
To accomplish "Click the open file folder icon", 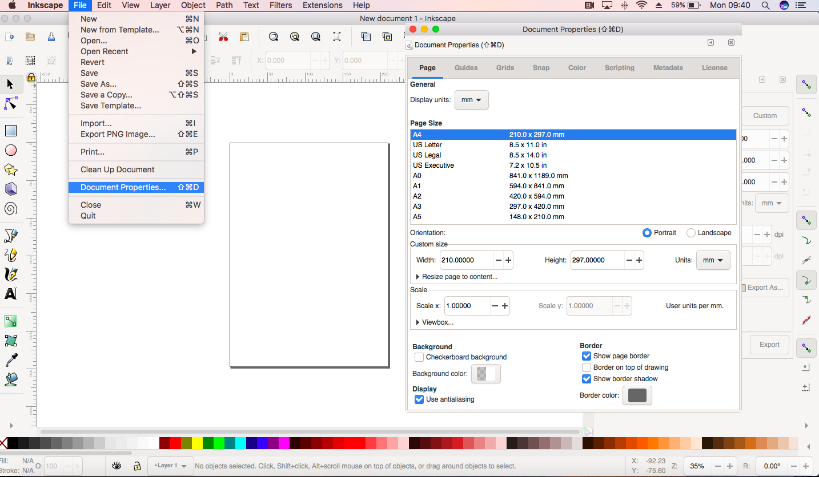I will click(x=30, y=37).
